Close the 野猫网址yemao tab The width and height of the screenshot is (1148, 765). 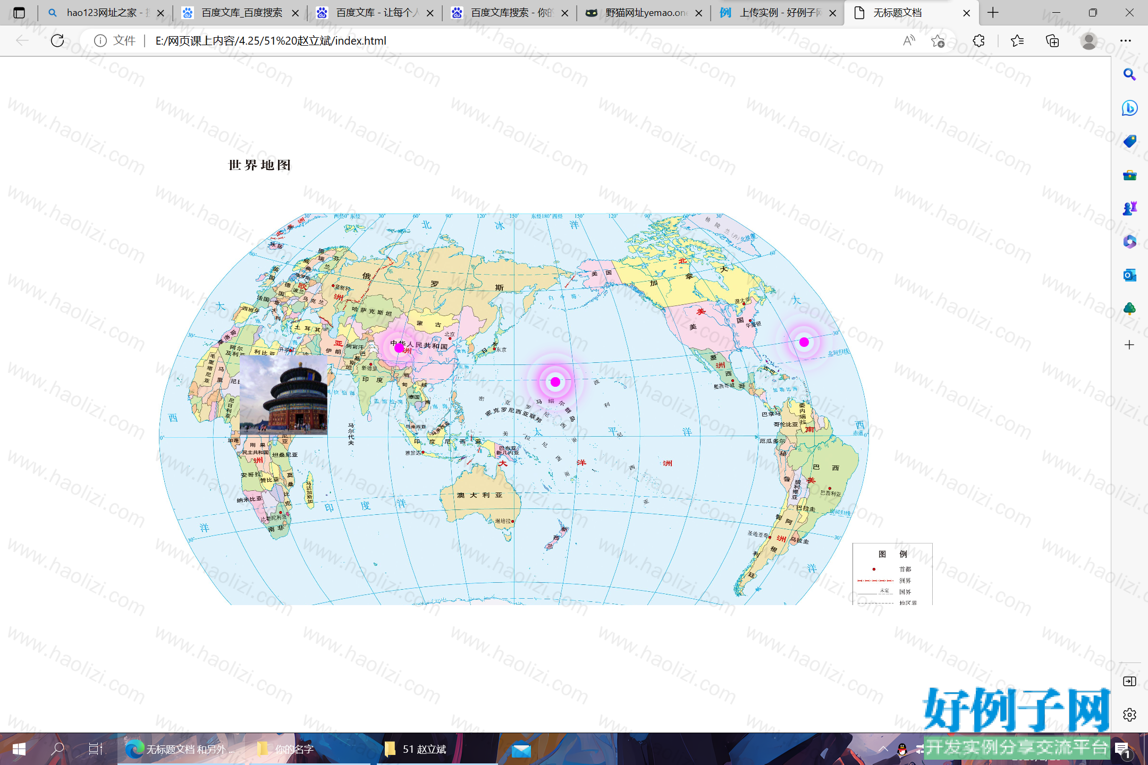698,13
